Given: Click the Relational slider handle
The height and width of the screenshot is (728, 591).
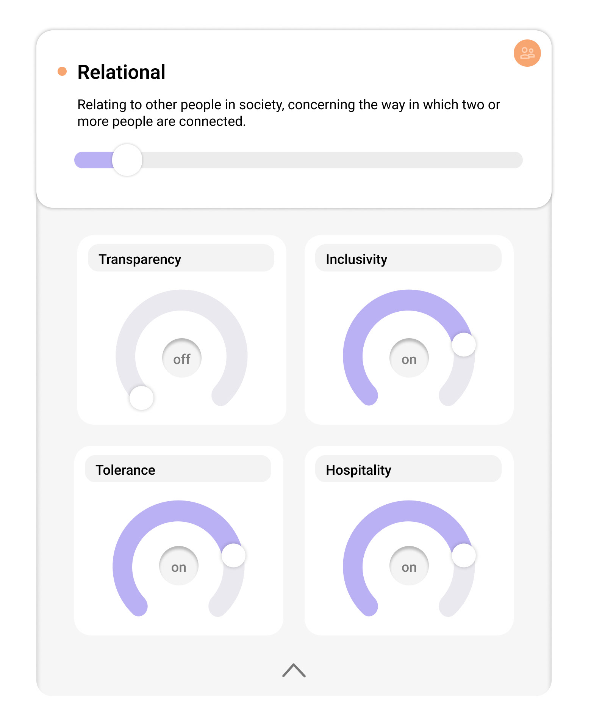Looking at the screenshot, I should click(x=127, y=160).
